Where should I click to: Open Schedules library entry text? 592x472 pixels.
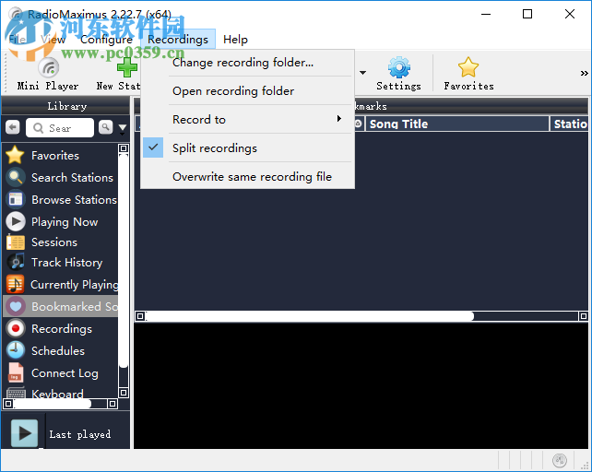(58, 351)
